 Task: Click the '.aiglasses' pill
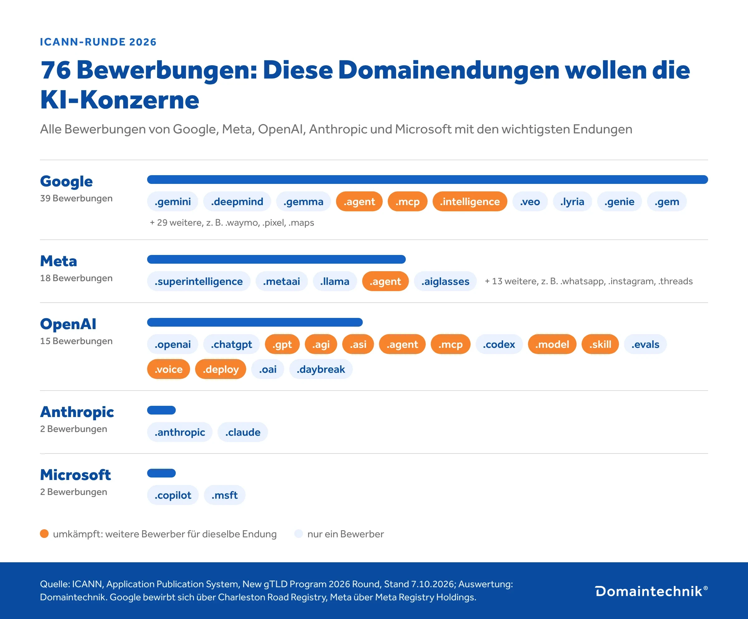click(445, 281)
